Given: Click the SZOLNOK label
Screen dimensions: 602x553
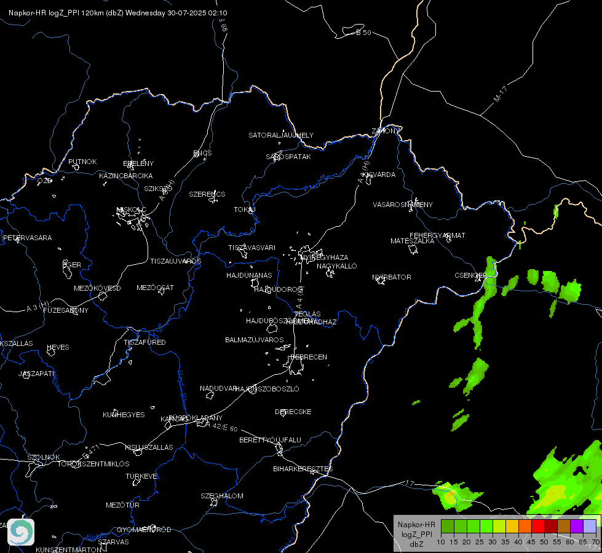Looking at the screenshot, I should click(x=44, y=457).
